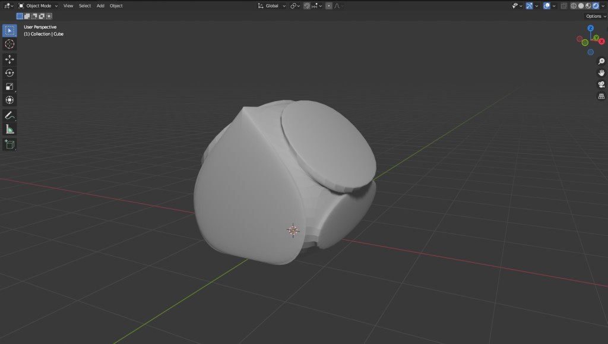Expand the Global transform orientation dropdown

click(272, 6)
